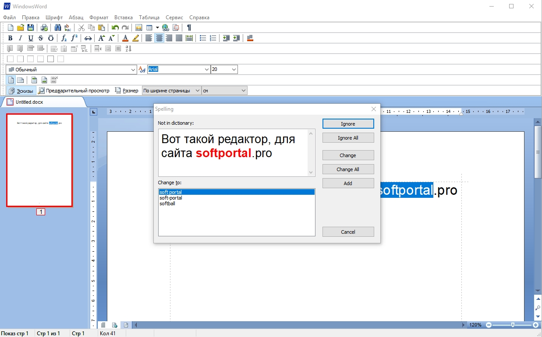Decrease font size with A-down icon
The width and height of the screenshot is (542, 337).
point(112,38)
